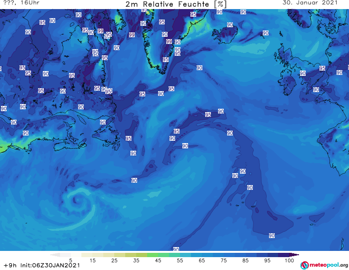349x270 pixels.
Task: Click the '65' label on the color scale
Action: (202, 260)
